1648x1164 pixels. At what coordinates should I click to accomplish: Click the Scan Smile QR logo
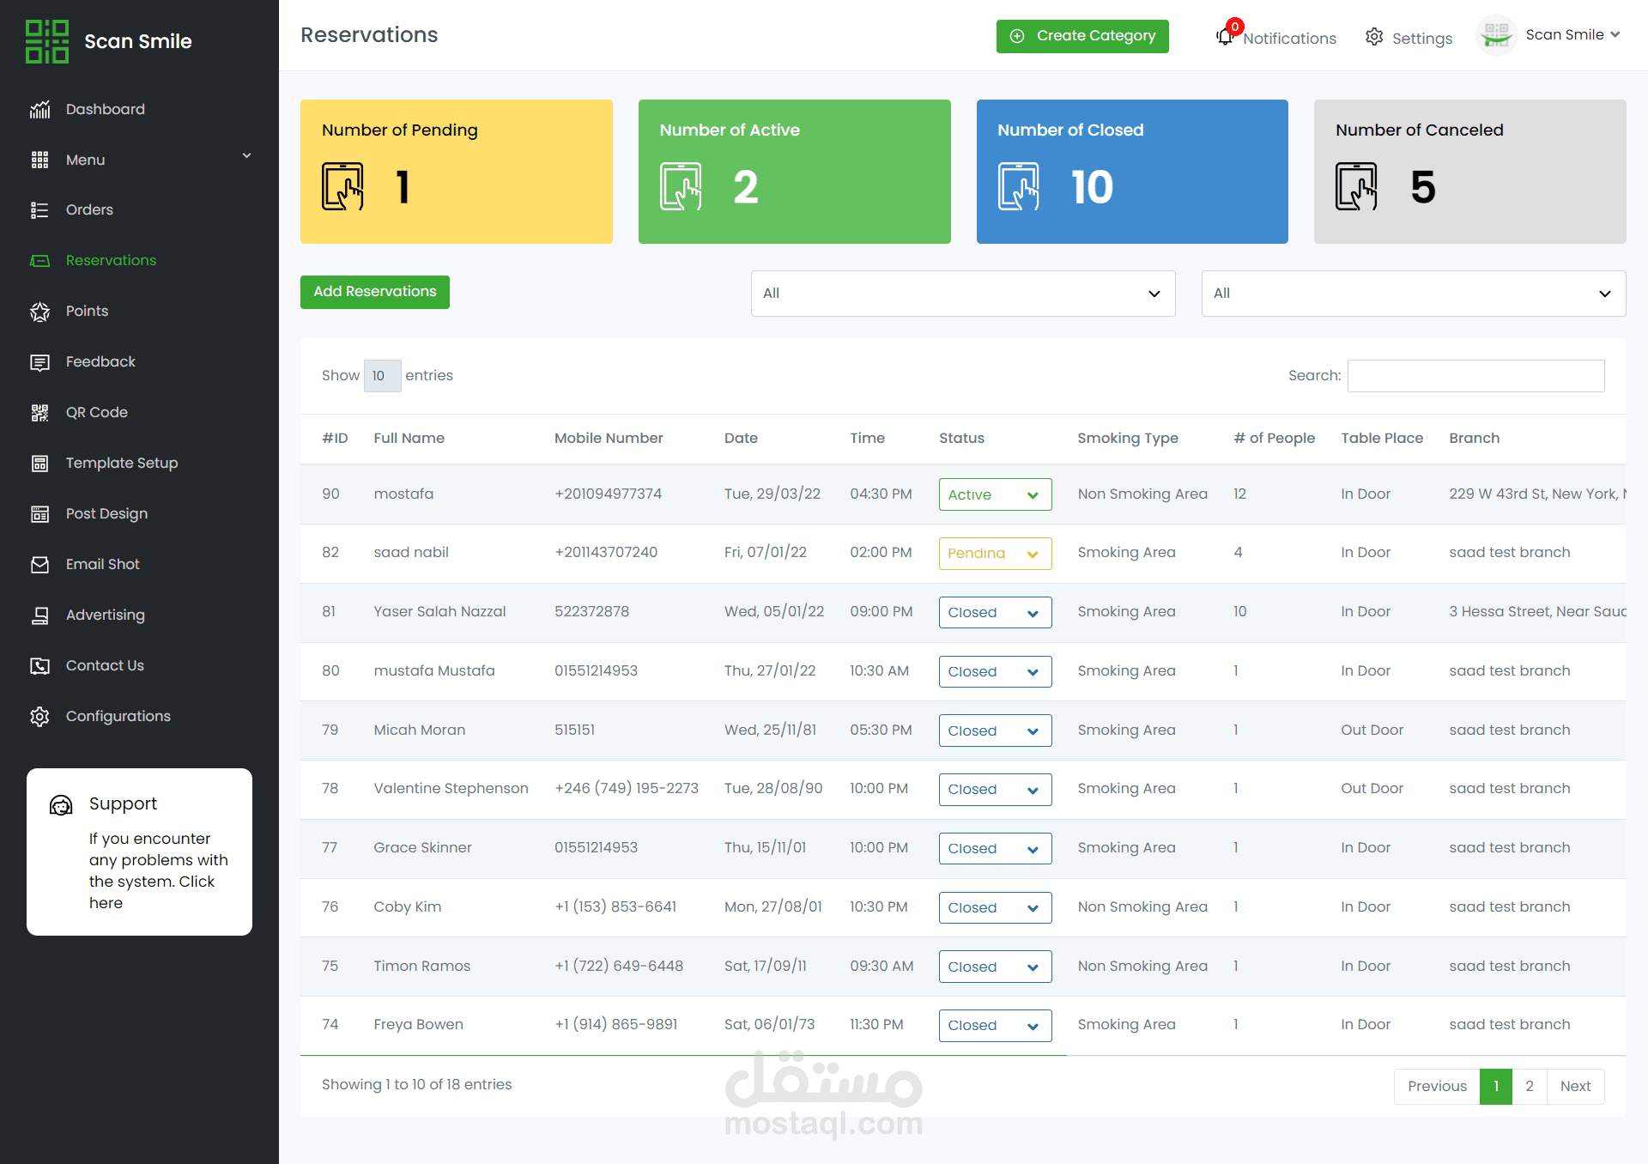(x=46, y=41)
